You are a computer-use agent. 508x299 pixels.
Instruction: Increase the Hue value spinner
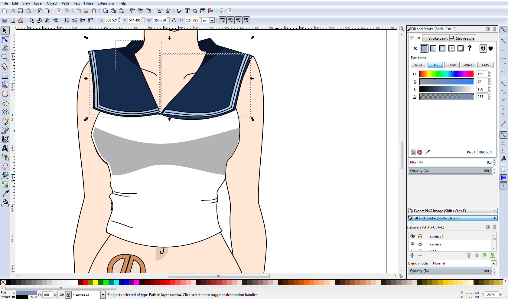pyautogui.click(x=490, y=73)
